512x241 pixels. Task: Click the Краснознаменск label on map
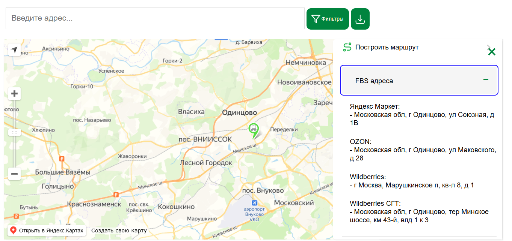click(94, 204)
